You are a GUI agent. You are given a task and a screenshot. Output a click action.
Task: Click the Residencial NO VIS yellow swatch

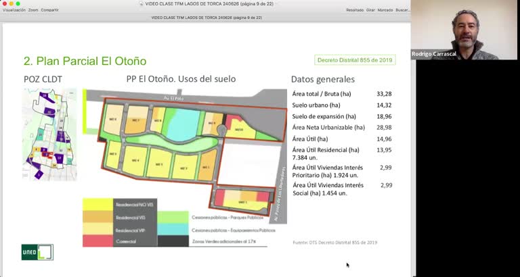tap(97, 205)
